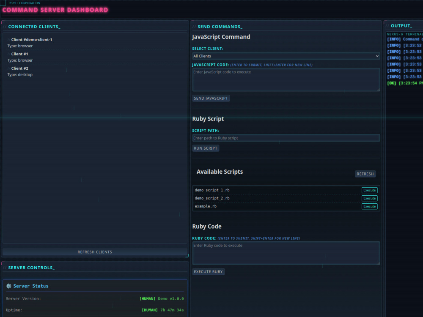Click the Ruby Script section heading
The image size is (423, 317).
point(208,119)
